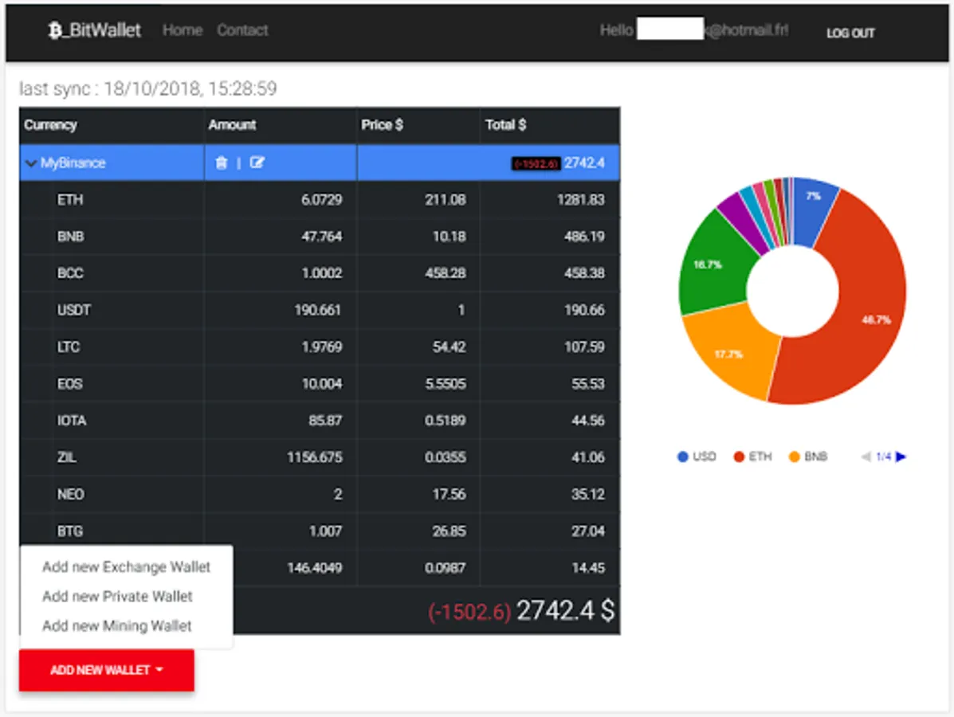Click the blue USD legend dot
Screen dimensions: 954x717
683,456
